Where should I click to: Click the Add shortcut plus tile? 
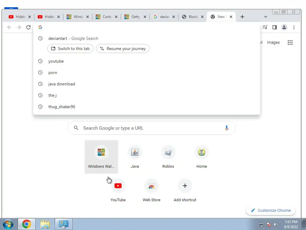[185, 190]
